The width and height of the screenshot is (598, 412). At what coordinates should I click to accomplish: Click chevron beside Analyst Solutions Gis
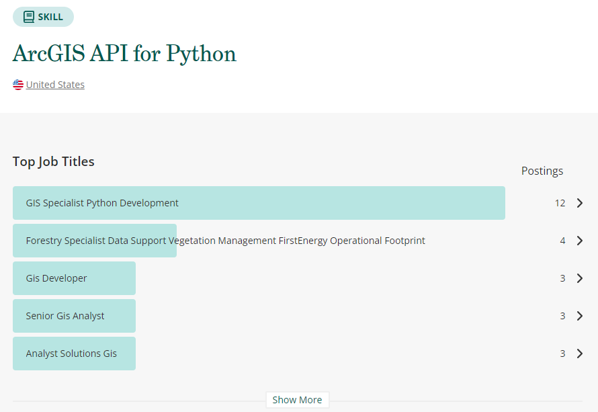(x=580, y=354)
